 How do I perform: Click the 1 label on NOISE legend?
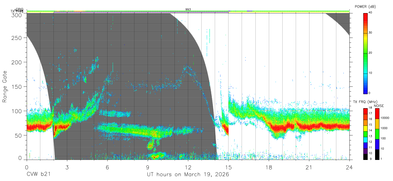point(381,159)
